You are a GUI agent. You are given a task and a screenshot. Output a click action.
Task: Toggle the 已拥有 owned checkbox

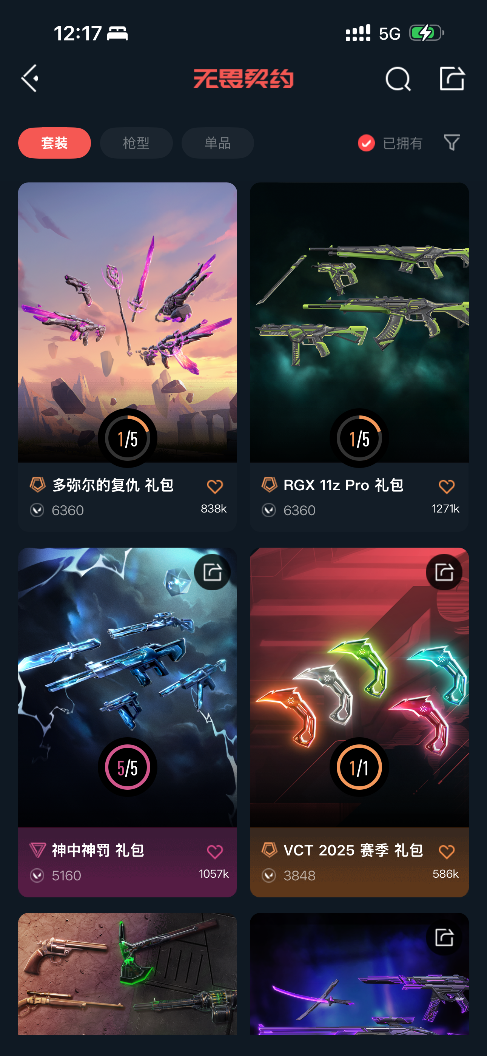pyautogui.click(x=366, y=143)
